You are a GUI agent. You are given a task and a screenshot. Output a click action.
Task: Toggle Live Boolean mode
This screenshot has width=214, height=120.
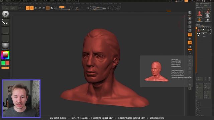pos(21,8)
